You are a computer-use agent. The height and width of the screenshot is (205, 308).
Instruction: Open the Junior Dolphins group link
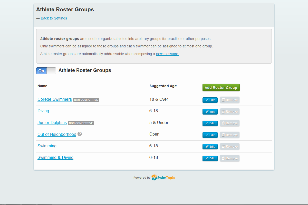pos(52,122)
